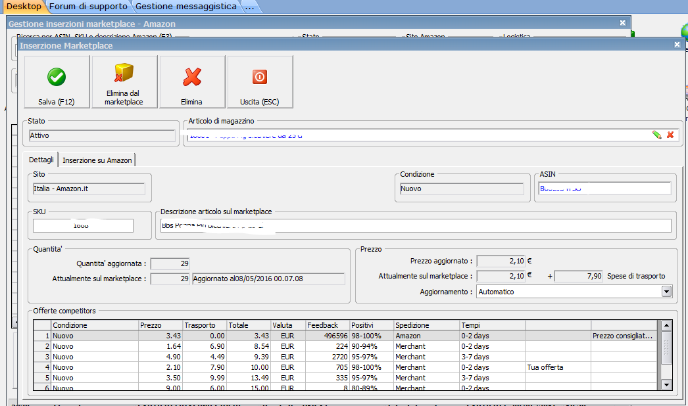Click the Descrizione articolo sul marketplace field

(x=414, y=226)
